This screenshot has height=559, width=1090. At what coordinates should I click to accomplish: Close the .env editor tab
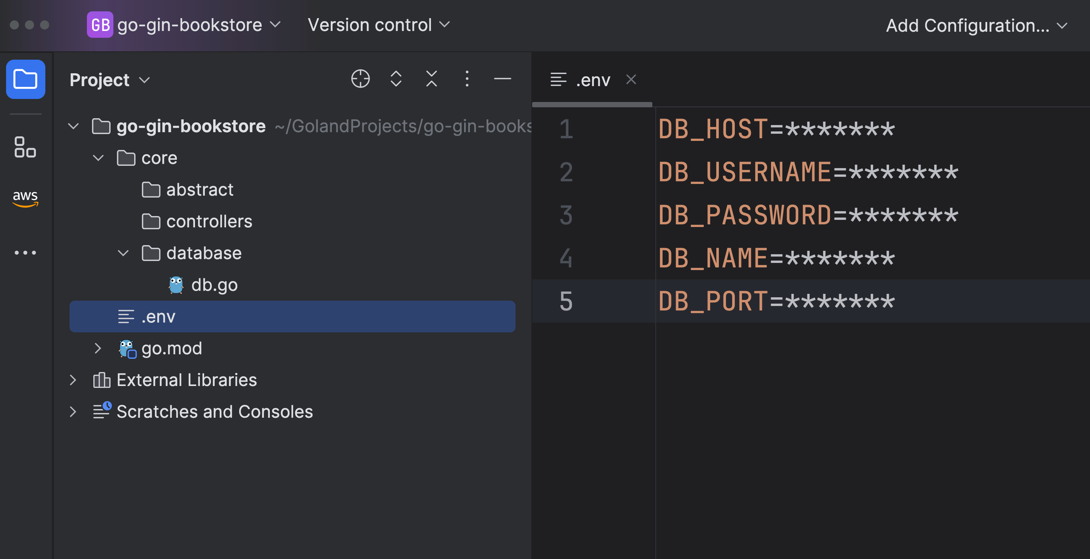[x=631, y=79]
